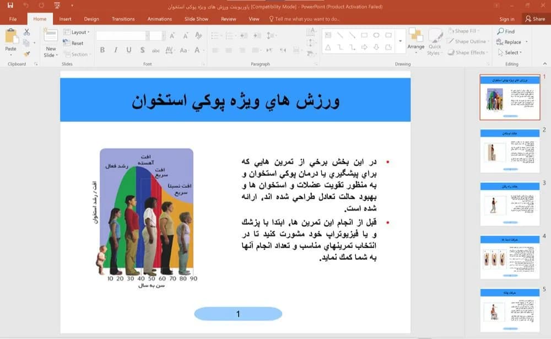
Task: Switch to the Transitions tab
Action: tap(123, 19)
